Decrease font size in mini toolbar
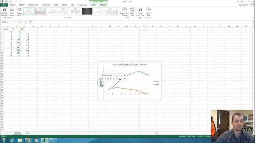255x143 pixels. pos(119,75)
